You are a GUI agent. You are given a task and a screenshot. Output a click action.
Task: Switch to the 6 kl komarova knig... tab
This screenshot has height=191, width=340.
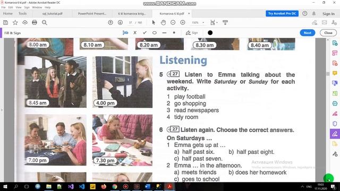pos(132,13)
